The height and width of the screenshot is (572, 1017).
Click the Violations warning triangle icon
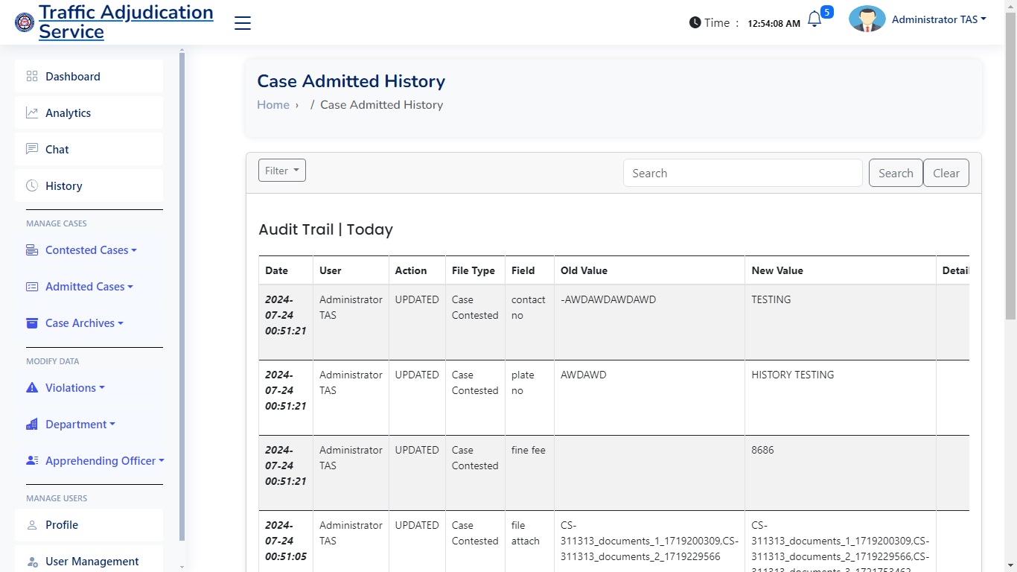(32, 387)
